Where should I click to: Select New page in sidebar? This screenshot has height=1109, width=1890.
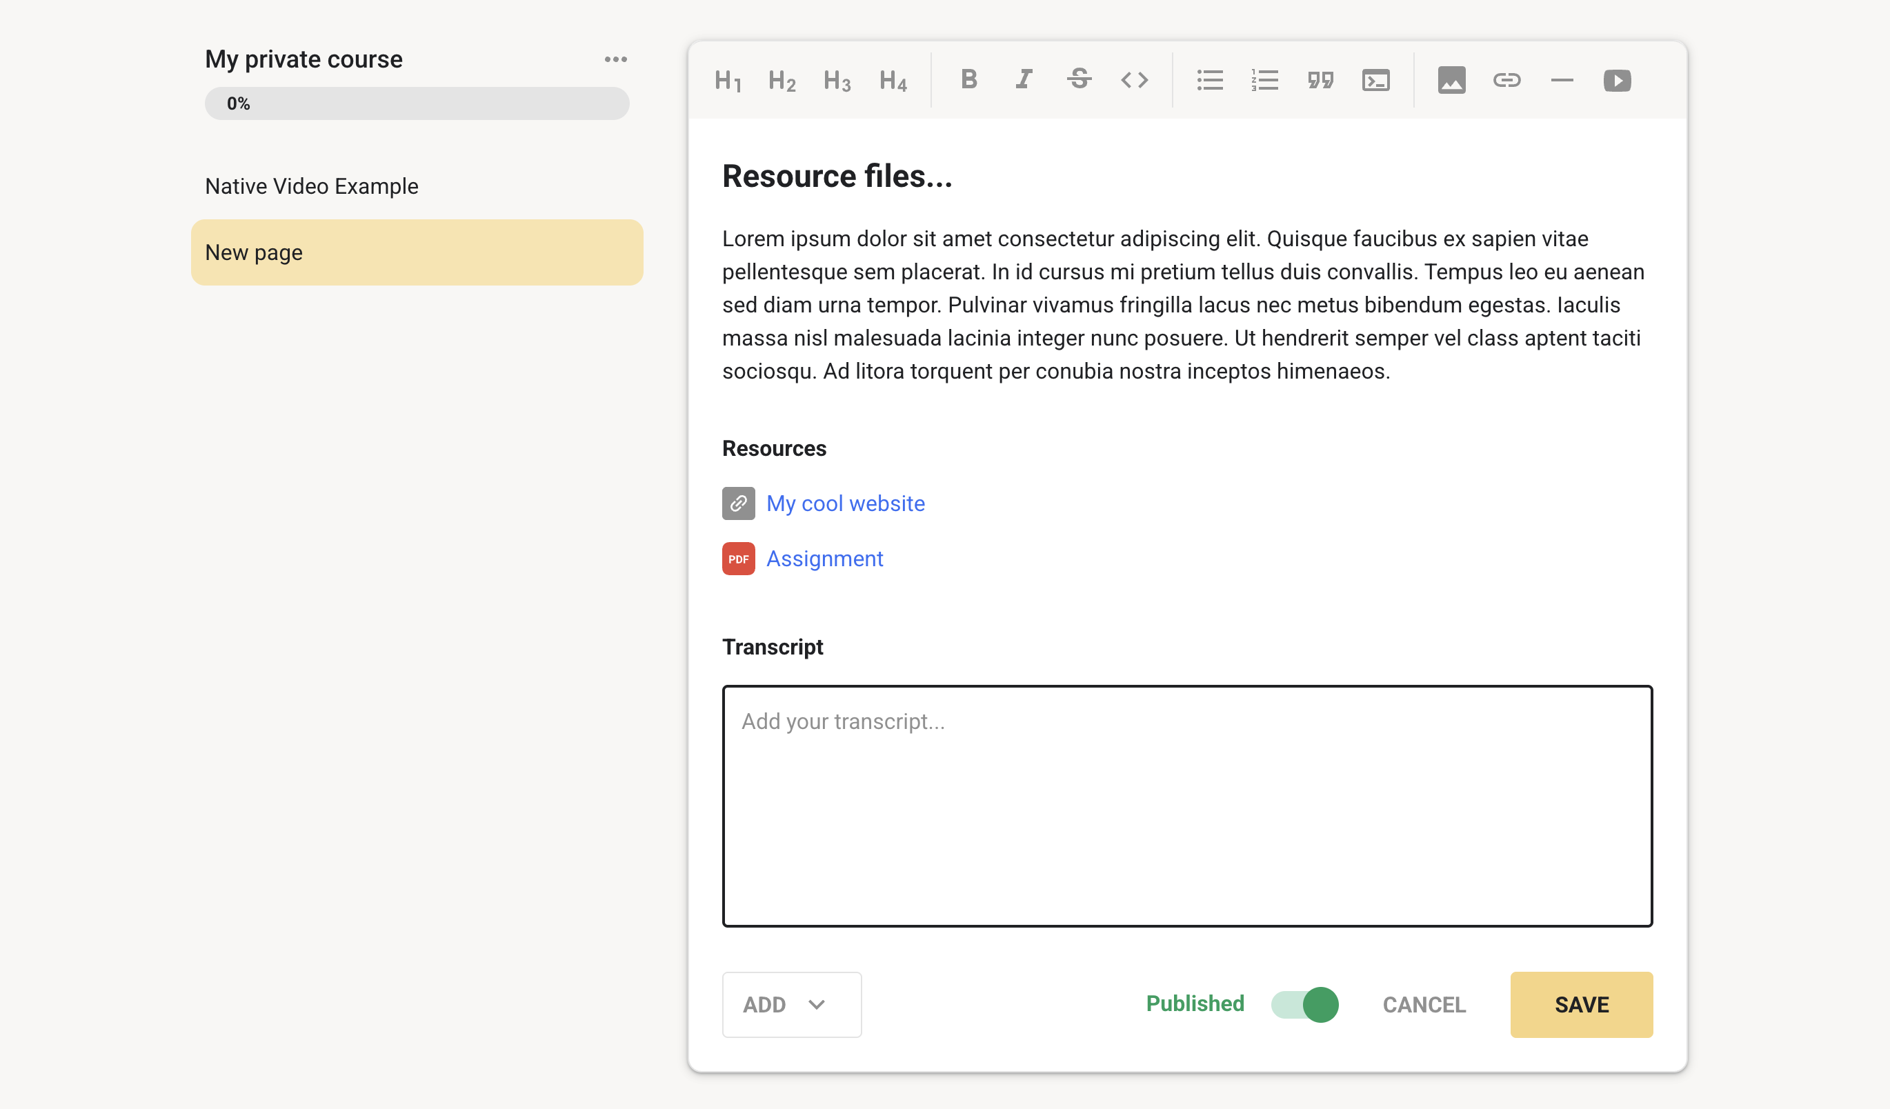pos(417,252)
